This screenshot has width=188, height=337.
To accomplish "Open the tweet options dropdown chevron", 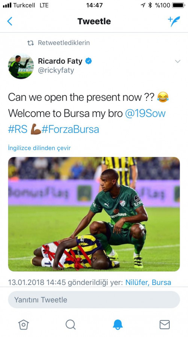I will coord(178,61).
